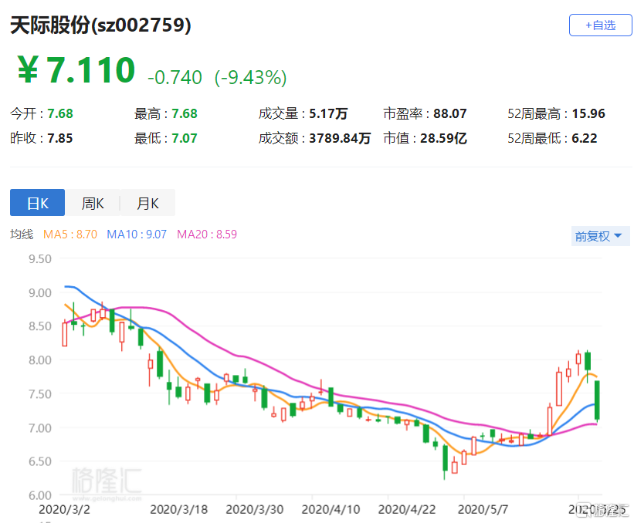This screenshot has width=634, height=523.
Task: Click the 52周最高 value 15.96
Action: (x=588, y=113)
